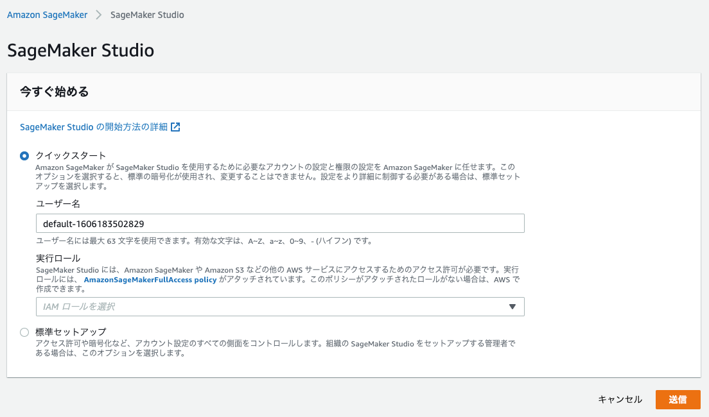Screen dimensions: 709x417
Task: Click the クイックスタート option label
Action: [x=71, y=155]
